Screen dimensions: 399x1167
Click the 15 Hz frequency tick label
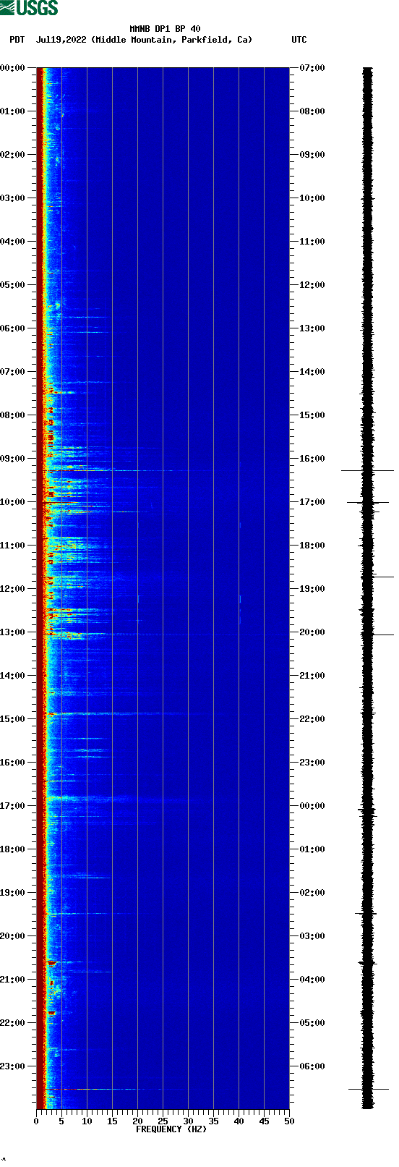(x=112, y=1121)
